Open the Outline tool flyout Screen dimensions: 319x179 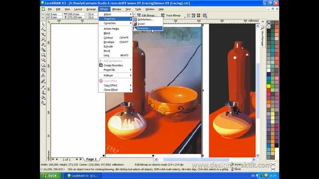pos(43,92)
